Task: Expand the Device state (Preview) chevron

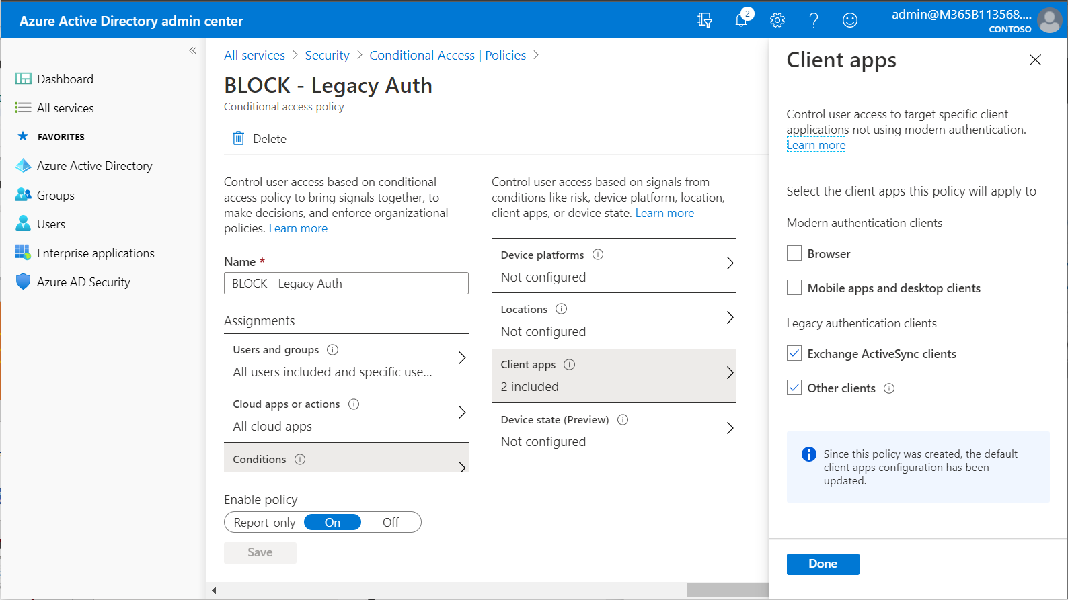Action: click(x=730, y=428)
